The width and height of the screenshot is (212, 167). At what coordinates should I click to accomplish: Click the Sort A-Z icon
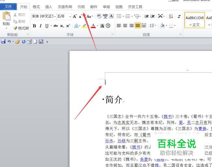[x=171, y=16]
